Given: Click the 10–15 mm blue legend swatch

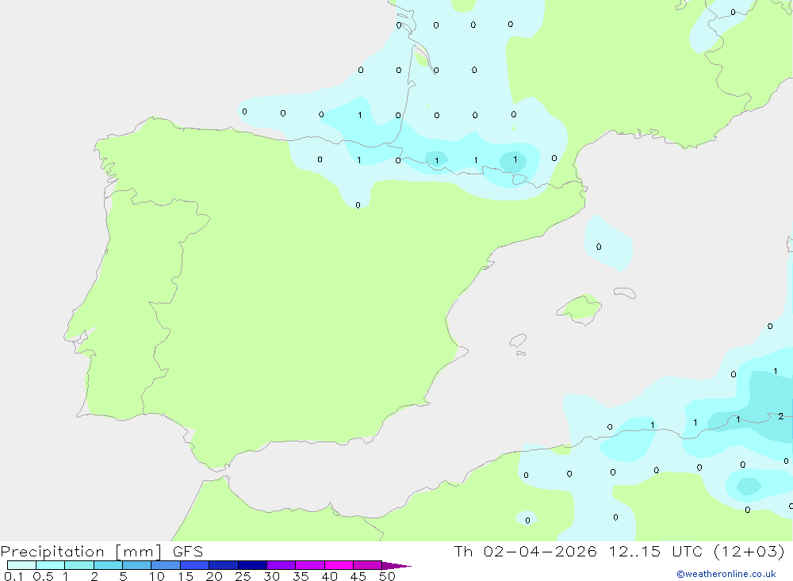Looking at the screenshot, I should [166, 565].
